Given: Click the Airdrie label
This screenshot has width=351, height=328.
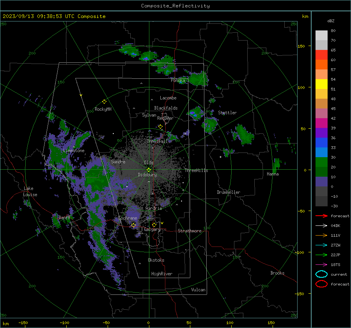Looking at the screenshot, I should click(154, 208).
